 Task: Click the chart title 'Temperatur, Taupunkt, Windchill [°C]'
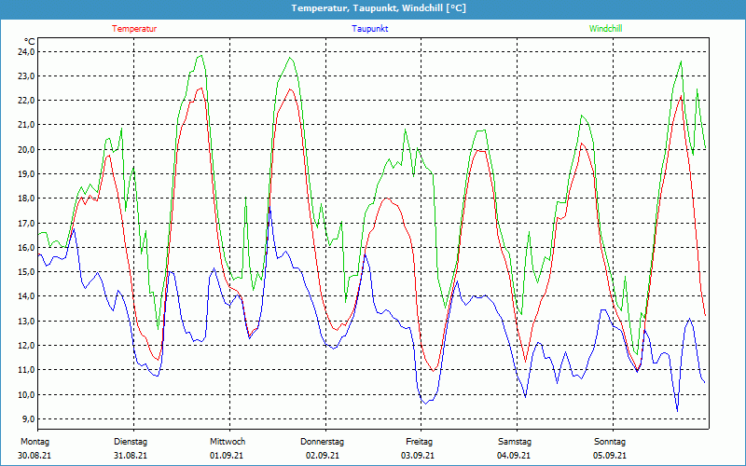point(379,8)
